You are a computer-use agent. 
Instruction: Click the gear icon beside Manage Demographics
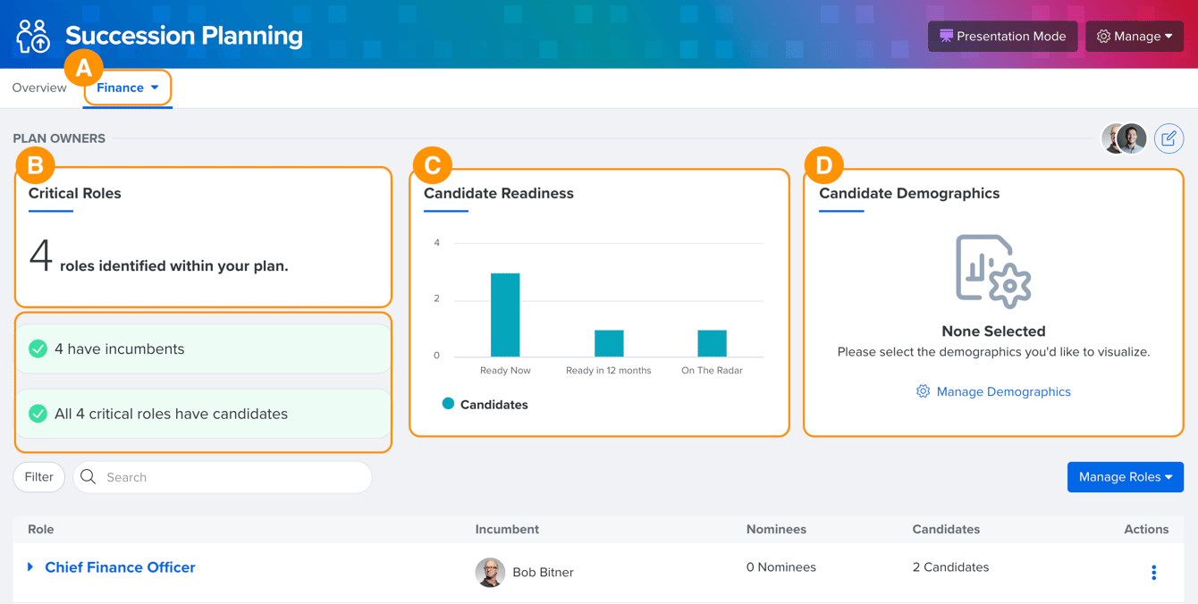coord(923,391)
